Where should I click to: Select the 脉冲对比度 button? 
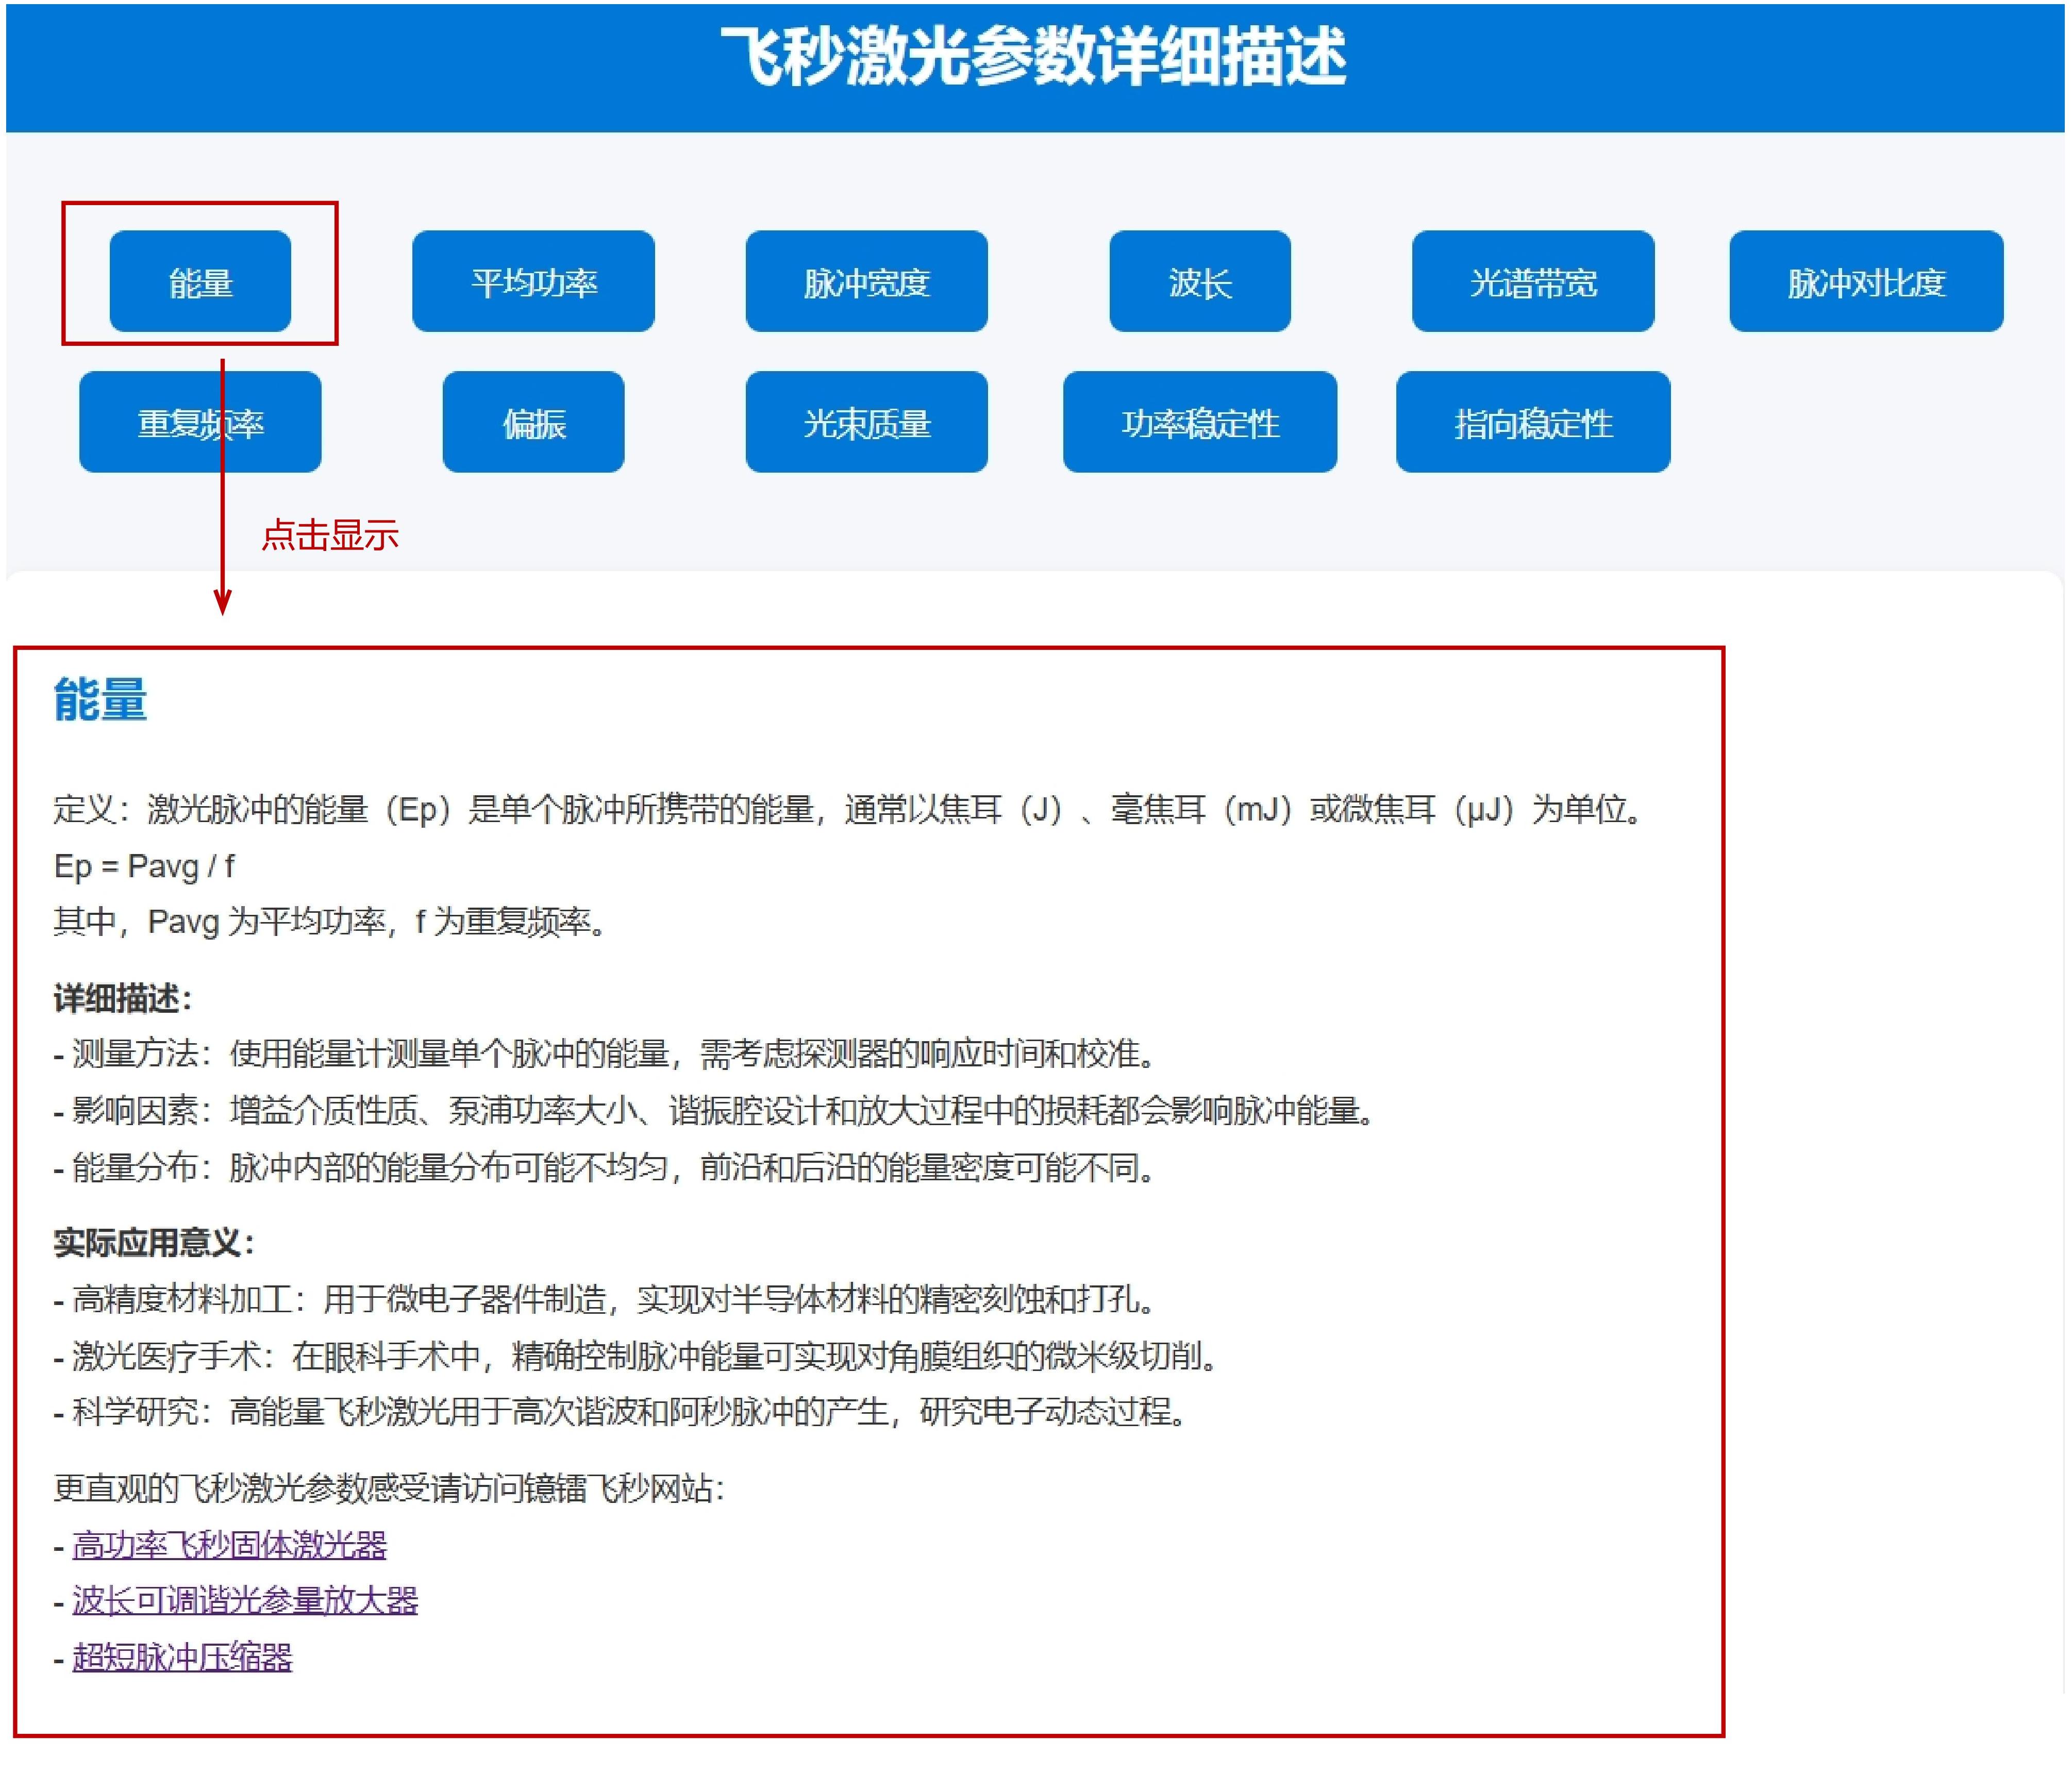tap(1866, 281)
